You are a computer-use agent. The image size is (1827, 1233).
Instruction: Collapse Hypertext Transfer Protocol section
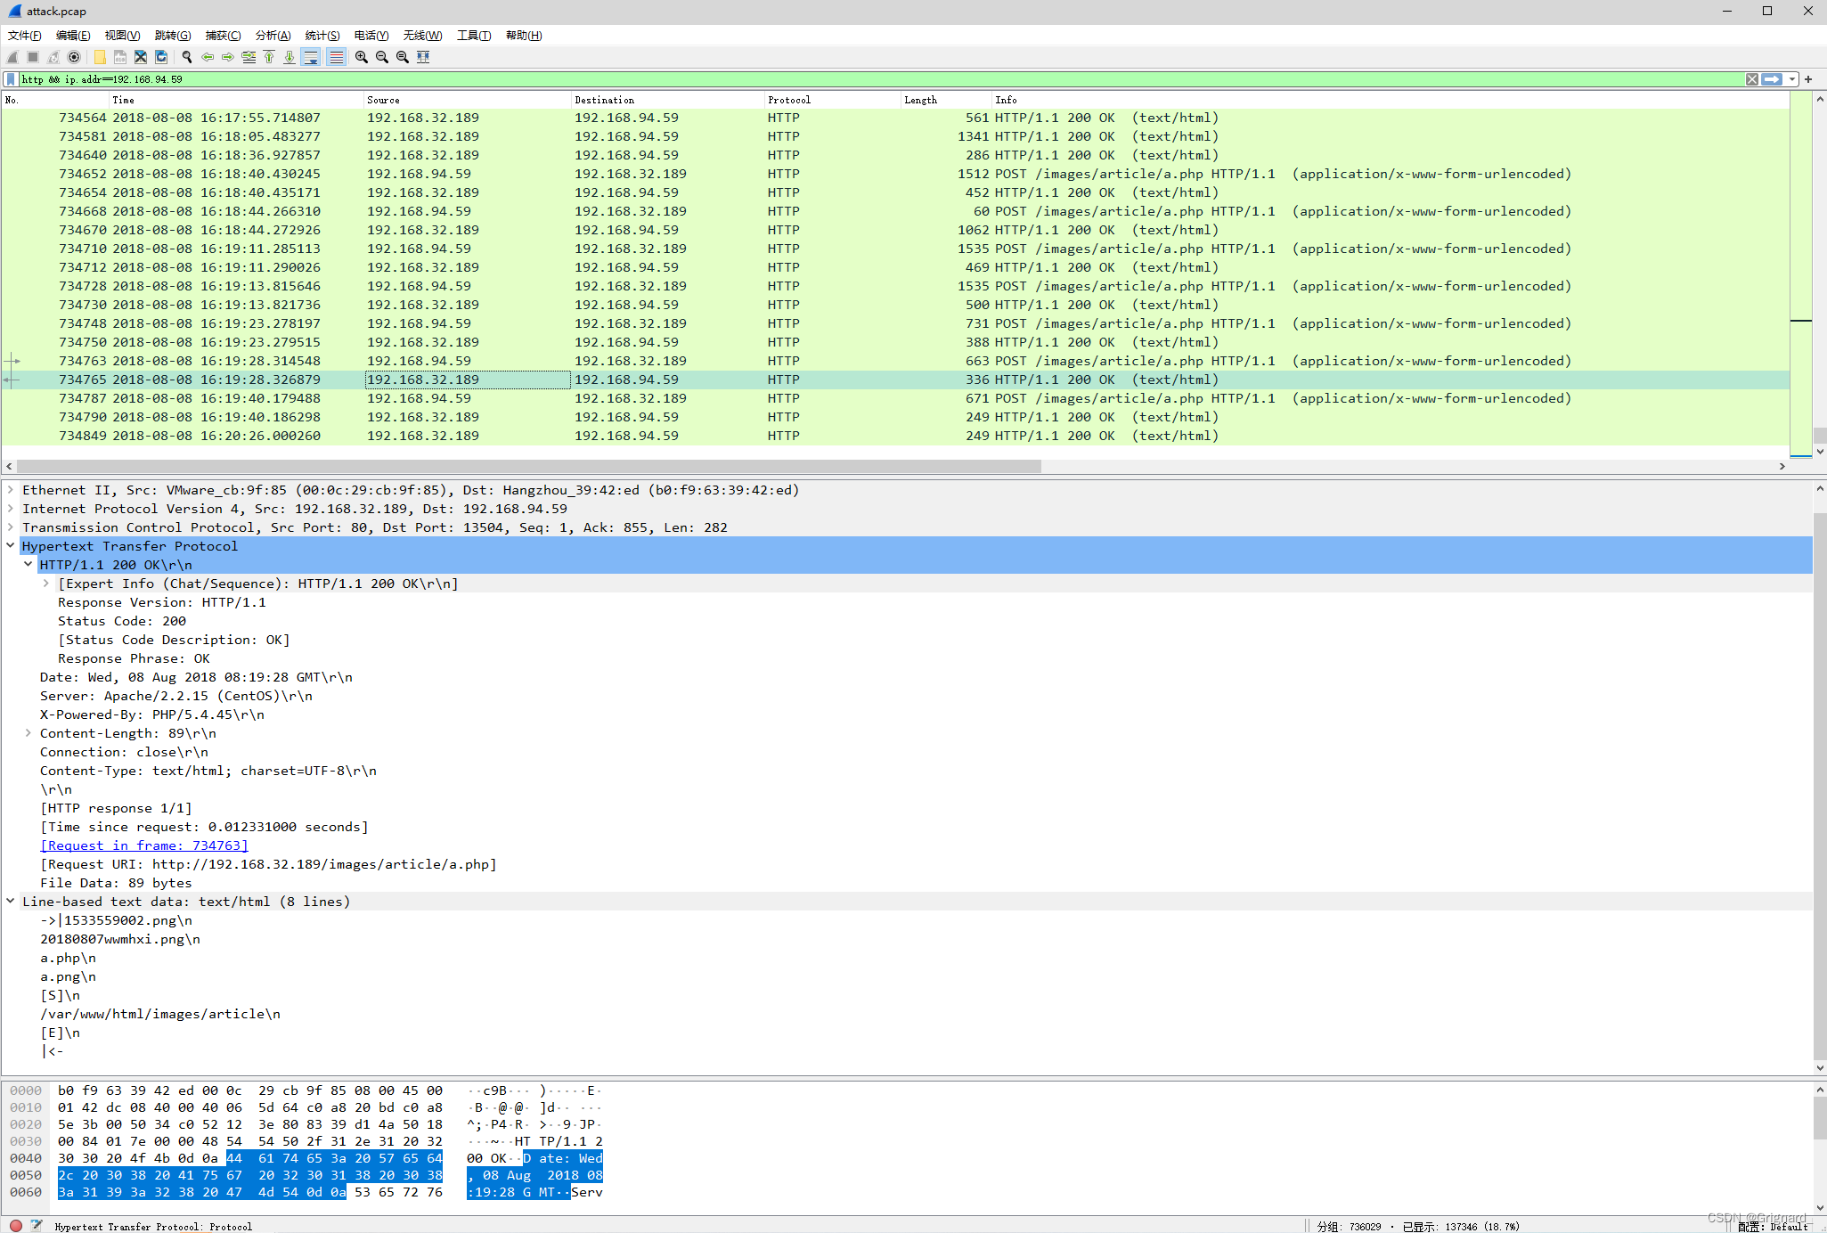click(11, 546)
